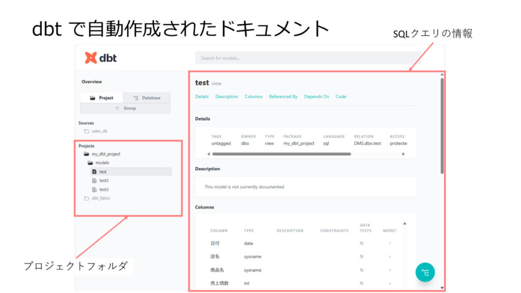Jump to the Code section link
Image resolution: width=521 pixels, height=293 pixels.
tap(341, 97)
